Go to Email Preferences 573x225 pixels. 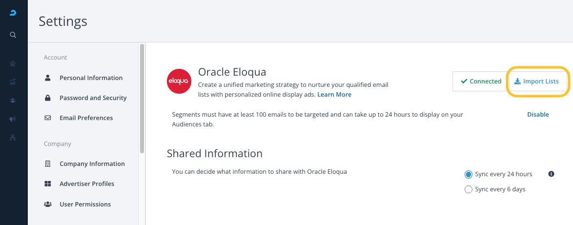point(86,118)
